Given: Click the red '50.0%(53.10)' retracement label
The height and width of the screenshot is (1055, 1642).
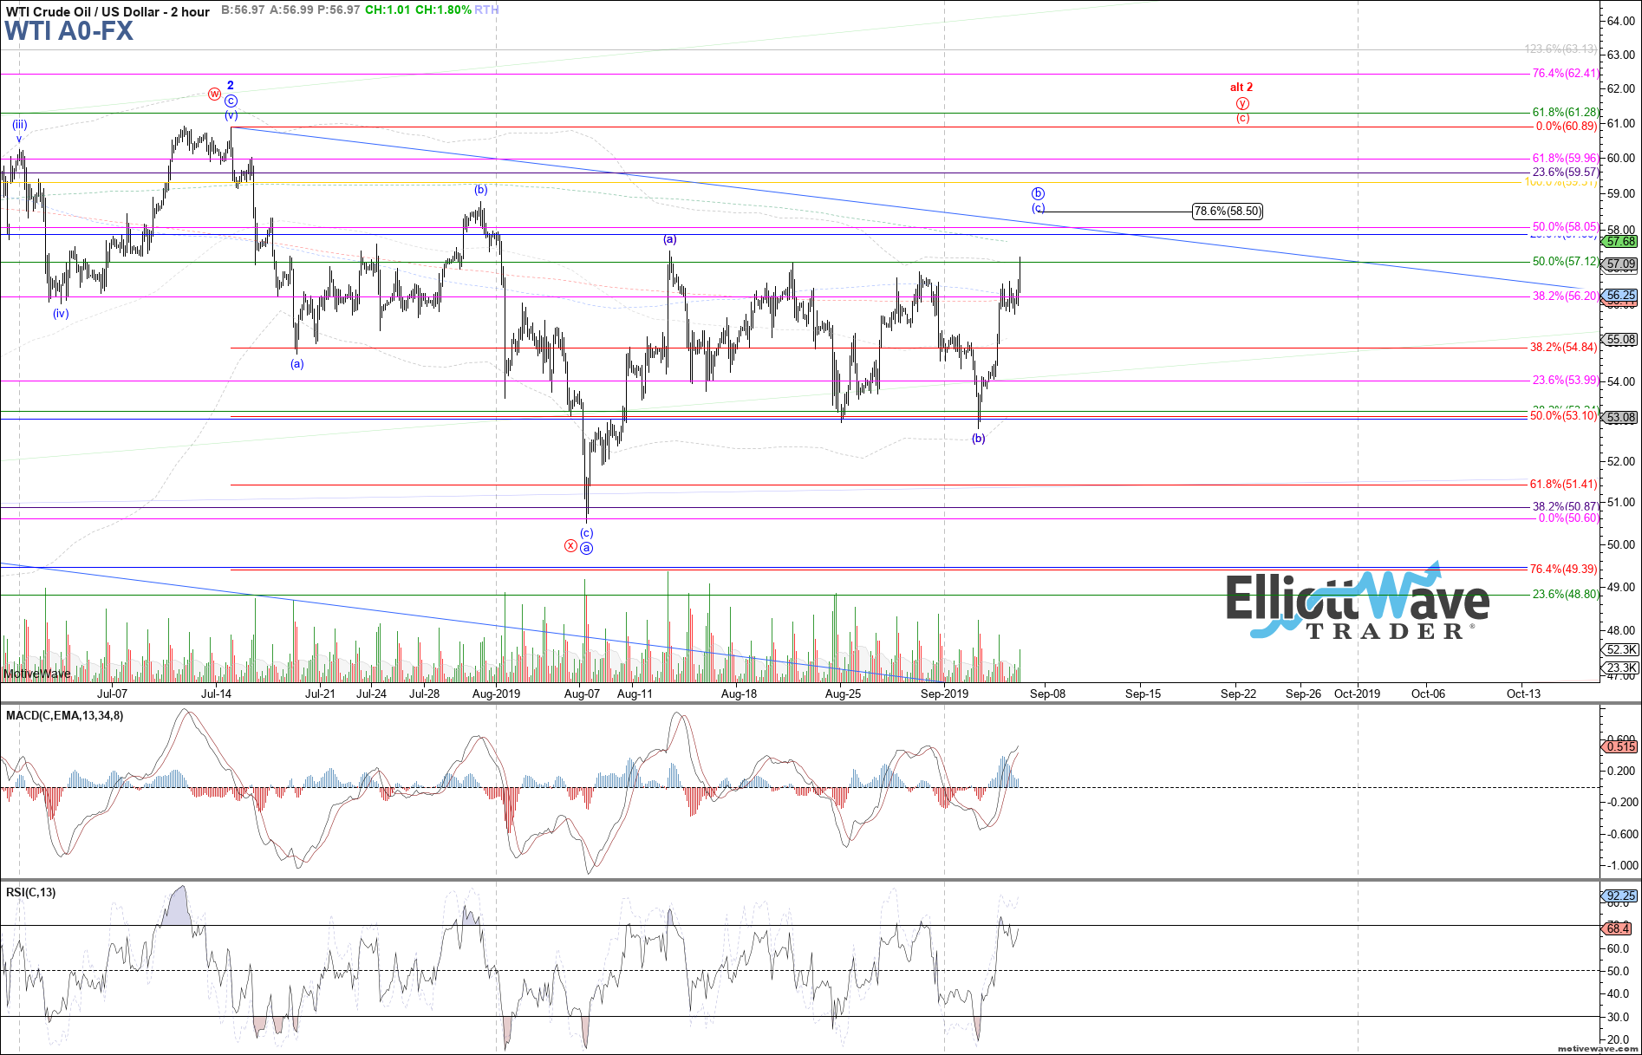Looking at the screenshot, I should click(1563, 416).
